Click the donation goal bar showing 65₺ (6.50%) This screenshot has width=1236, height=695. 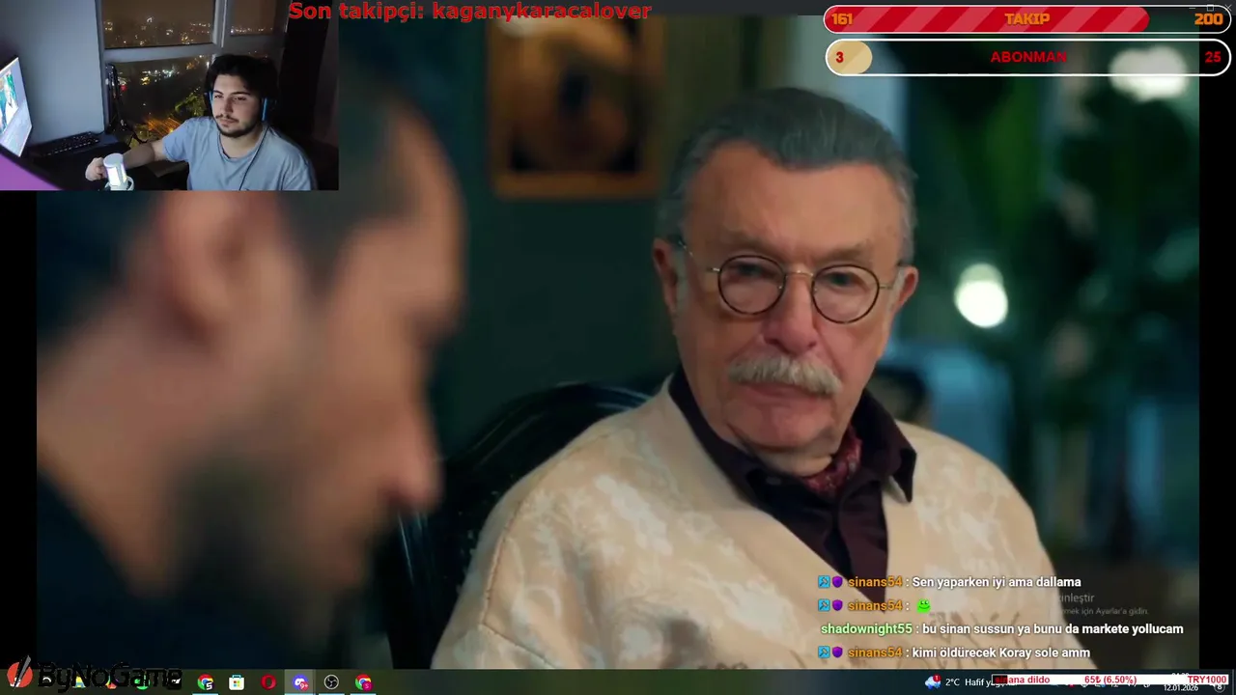1110,680
